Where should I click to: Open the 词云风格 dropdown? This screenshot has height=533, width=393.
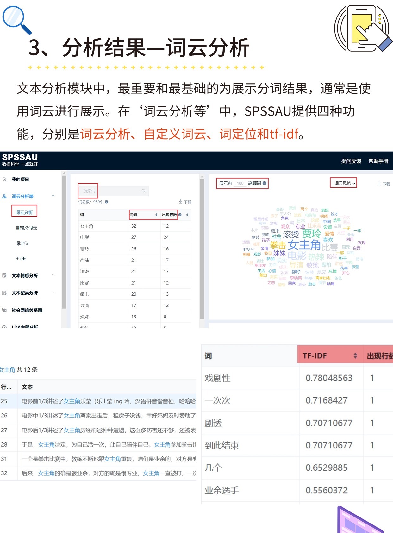344,183
